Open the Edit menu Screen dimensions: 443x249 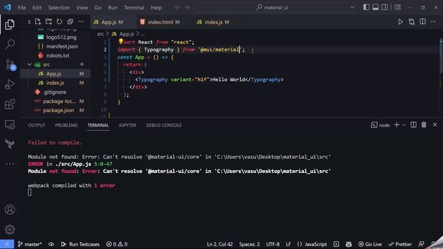pos(37,8)
